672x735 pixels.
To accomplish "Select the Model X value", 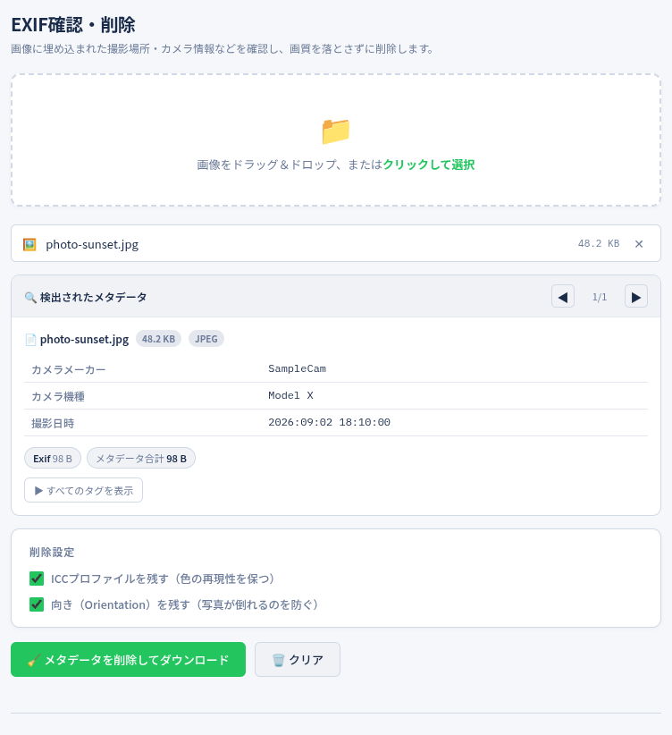I will tap(290, 395).
